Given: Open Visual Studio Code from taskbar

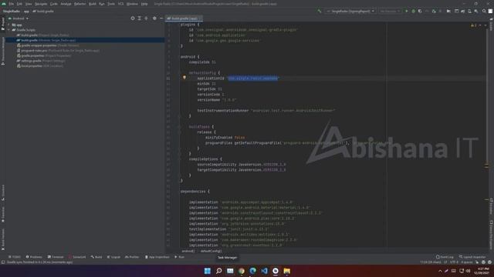Looking at the screenshot, I should (x=264, y=271).
